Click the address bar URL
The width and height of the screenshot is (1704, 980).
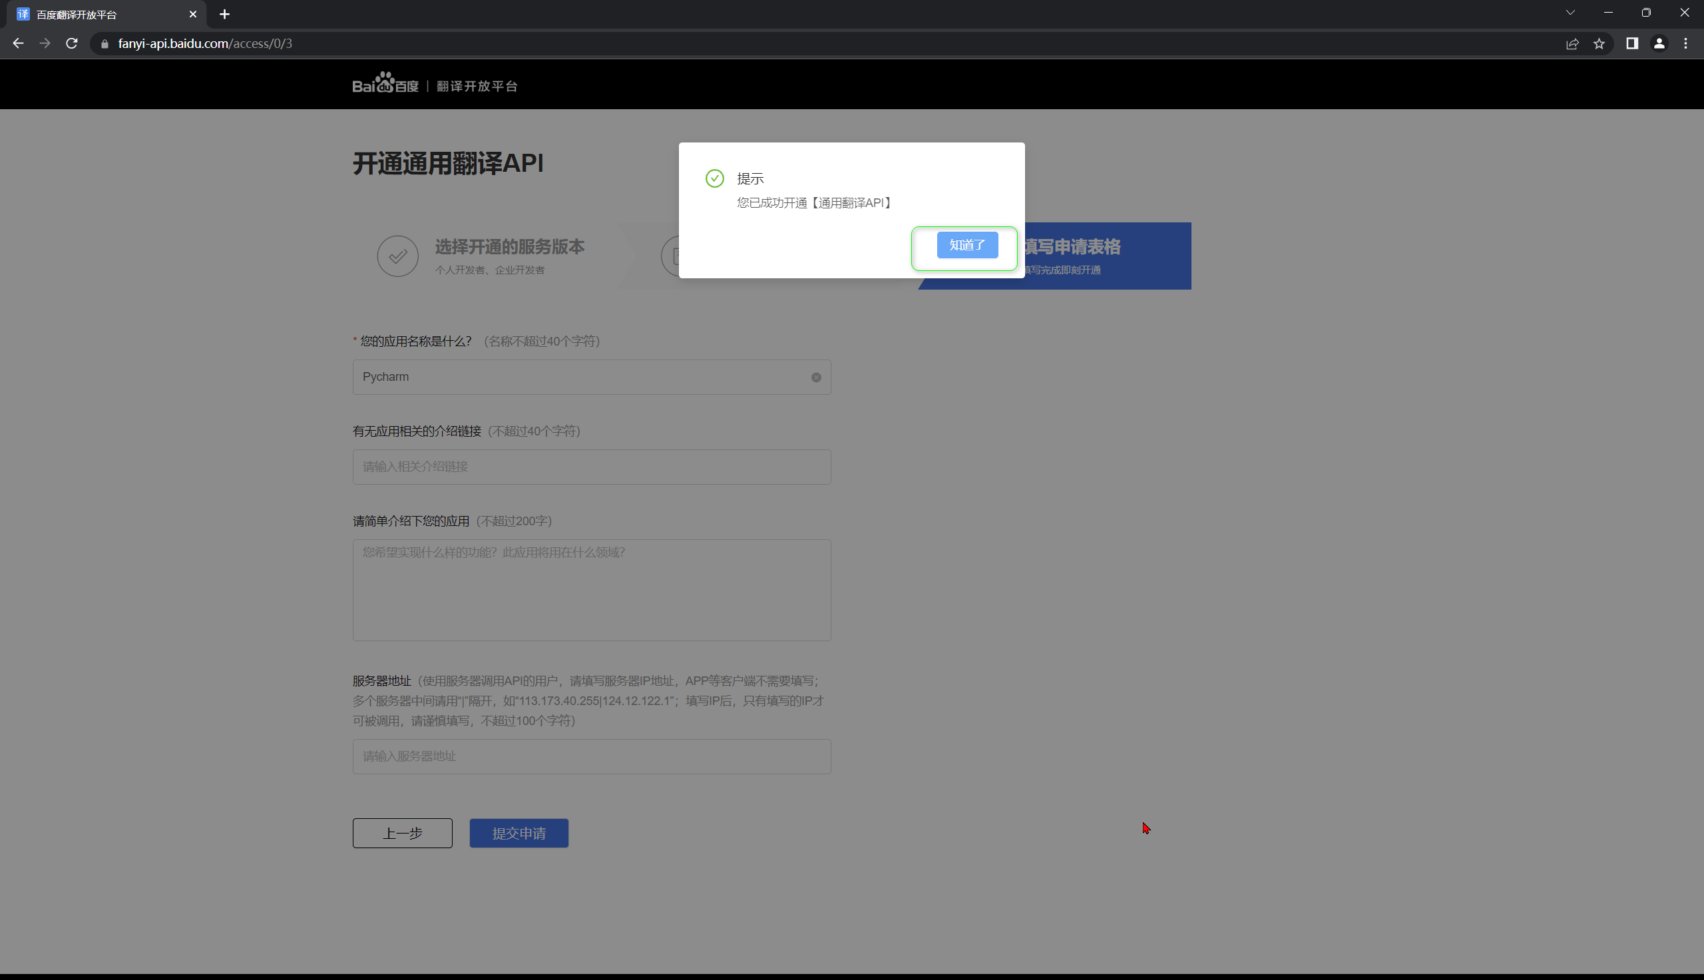(205, 44)
